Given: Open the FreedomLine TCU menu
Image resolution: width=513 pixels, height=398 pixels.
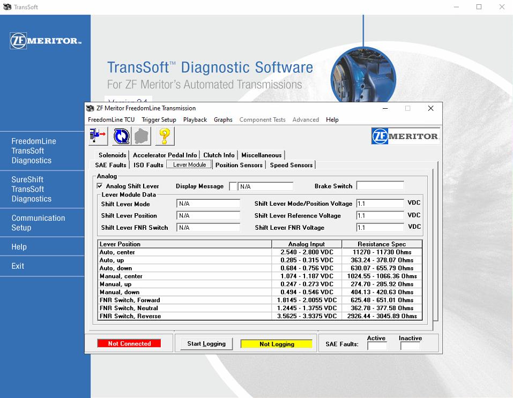Looking at the screenshot, I should pyautogui.click(x=111, y=119).
